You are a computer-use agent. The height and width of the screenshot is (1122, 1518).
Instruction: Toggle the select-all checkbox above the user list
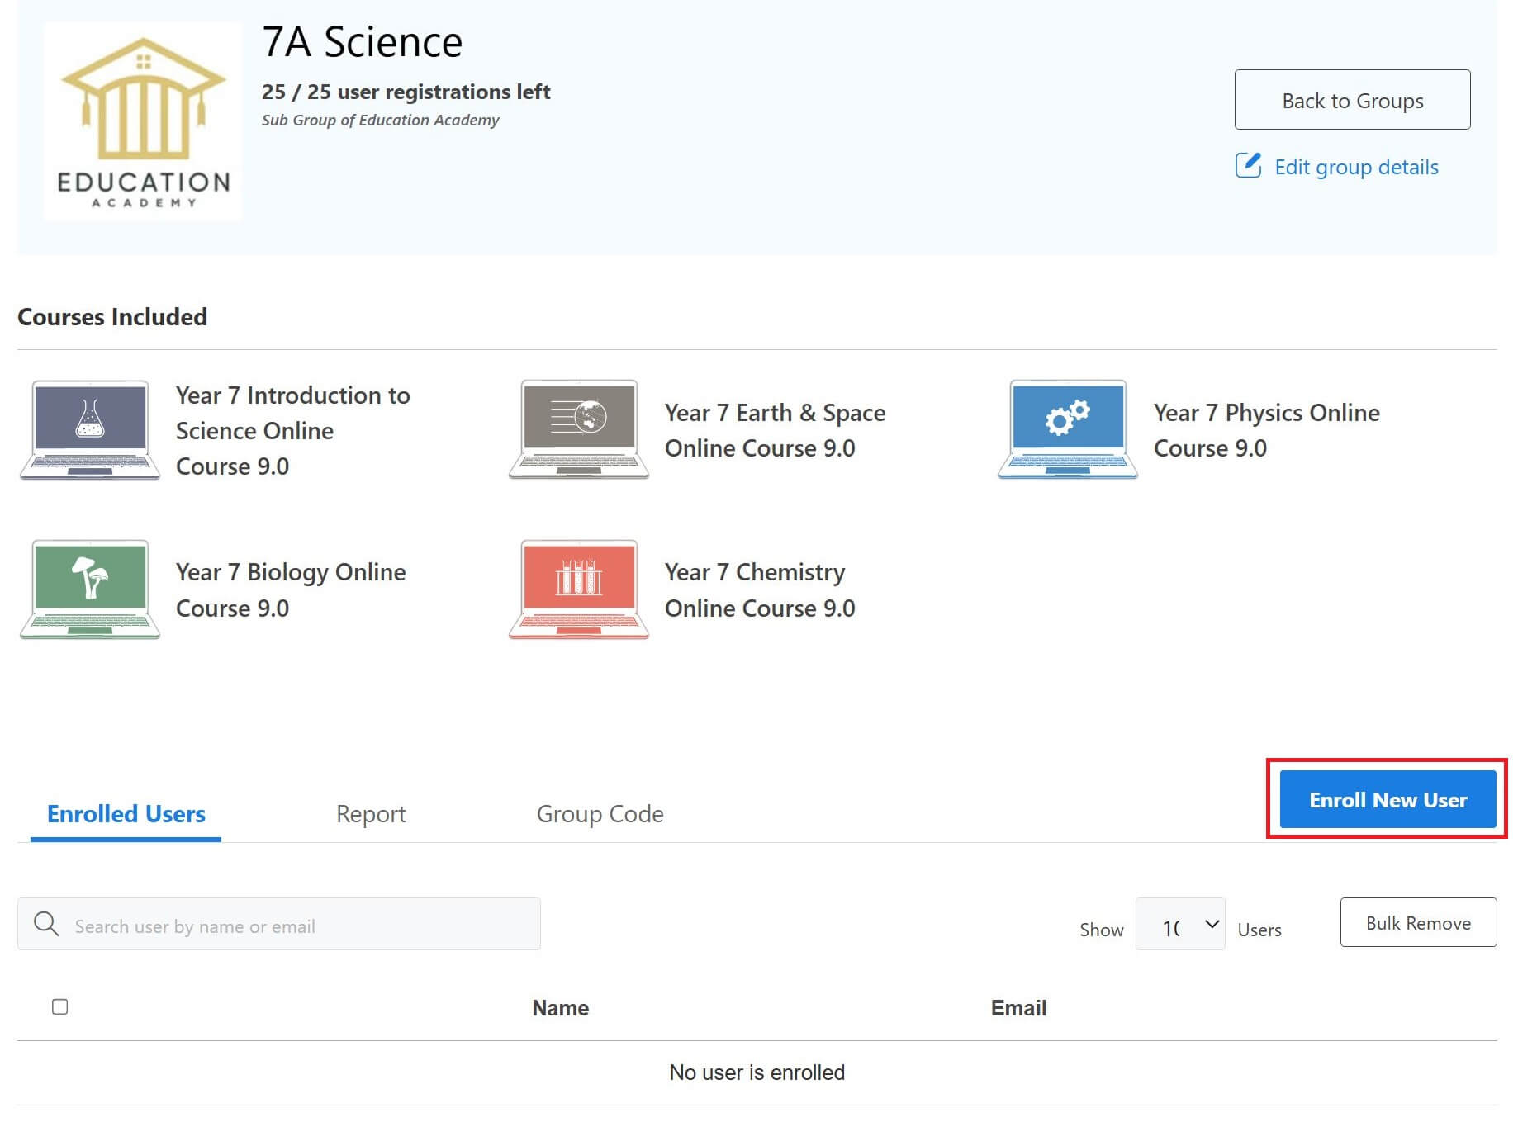coord(58,1008)
